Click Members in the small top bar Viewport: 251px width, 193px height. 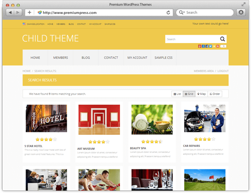point(61,24)
